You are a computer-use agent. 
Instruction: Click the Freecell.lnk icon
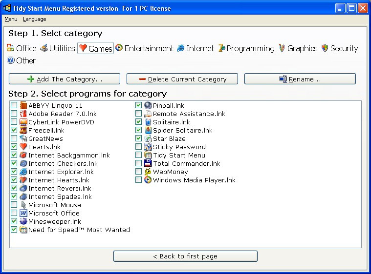23,130
